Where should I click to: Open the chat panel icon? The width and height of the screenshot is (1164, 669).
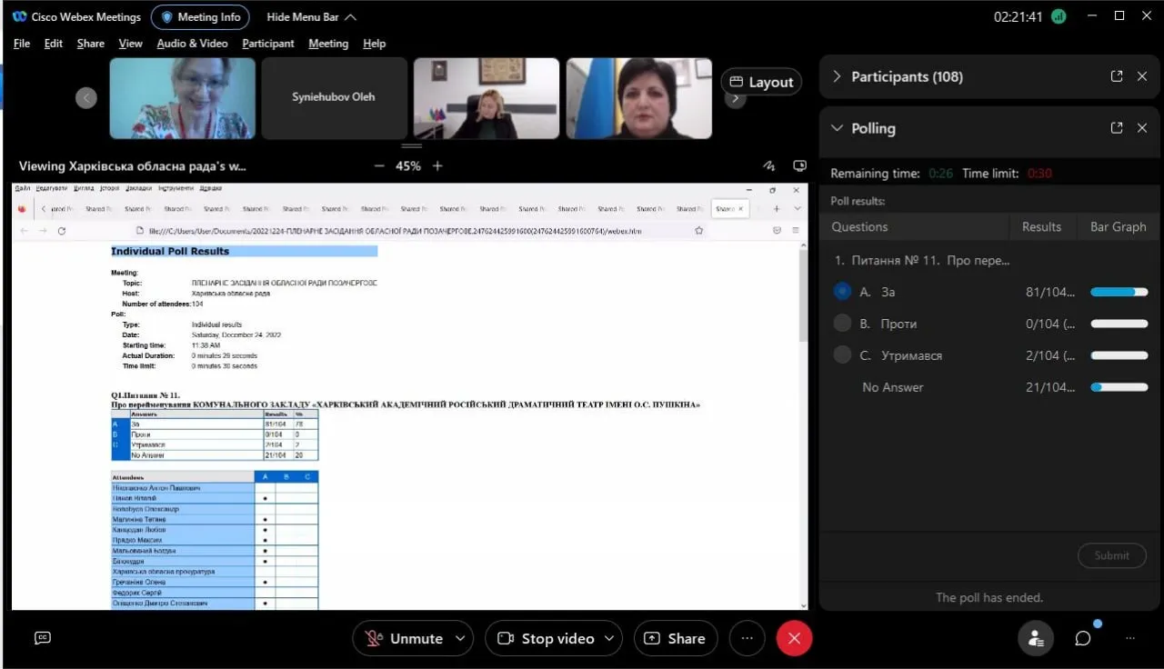coord(1082,638)
